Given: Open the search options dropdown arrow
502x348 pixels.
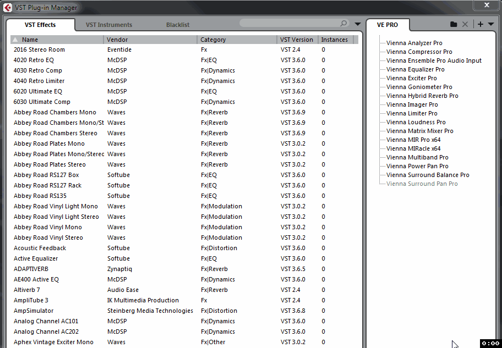Looking at the screenshot, I should [358, 24].
